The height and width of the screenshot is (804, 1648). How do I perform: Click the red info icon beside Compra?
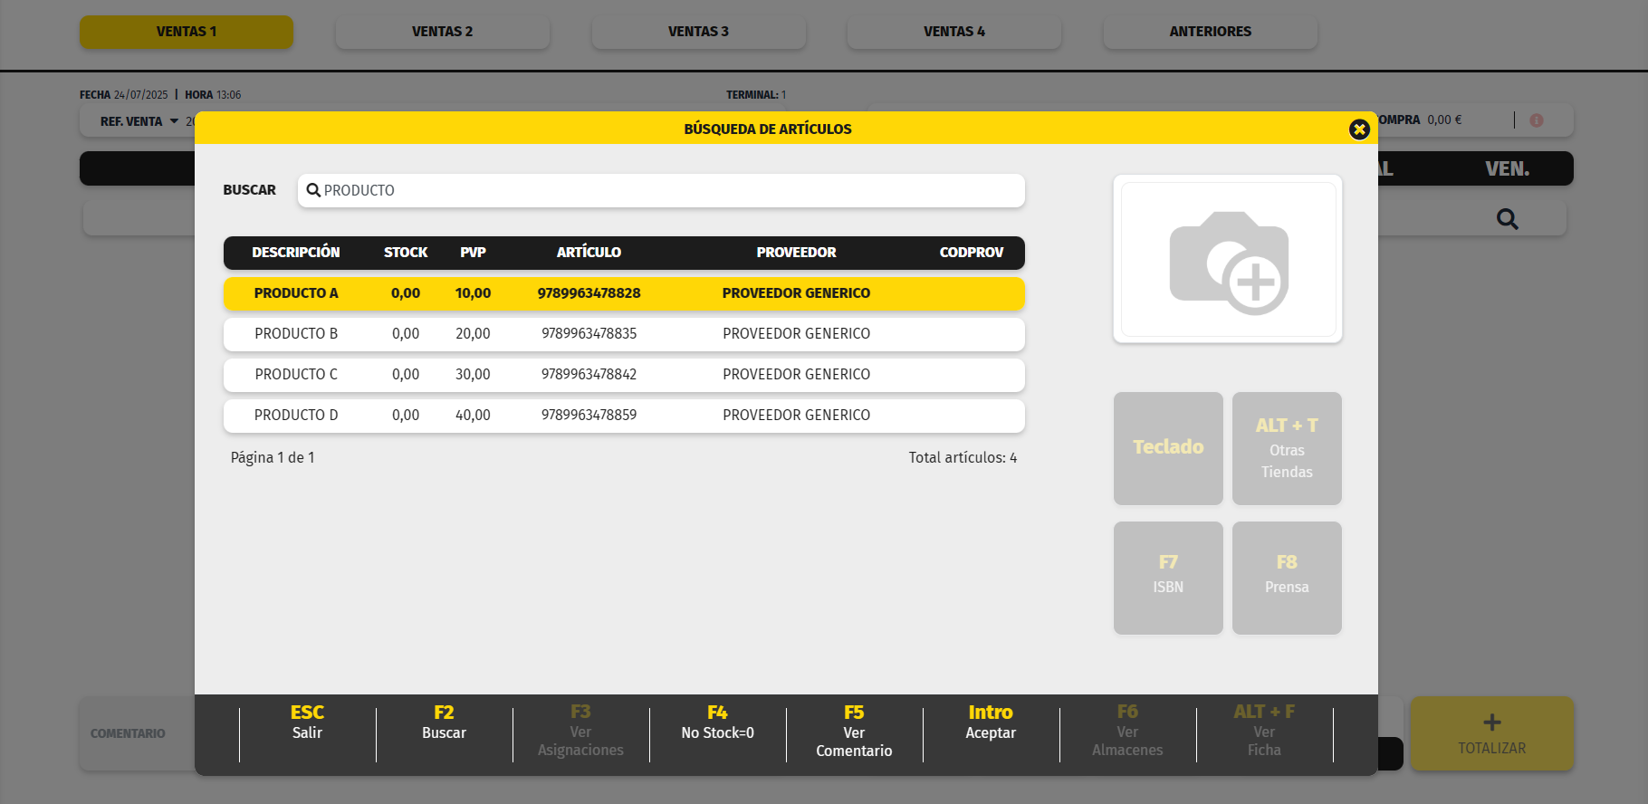[1536, 120]
